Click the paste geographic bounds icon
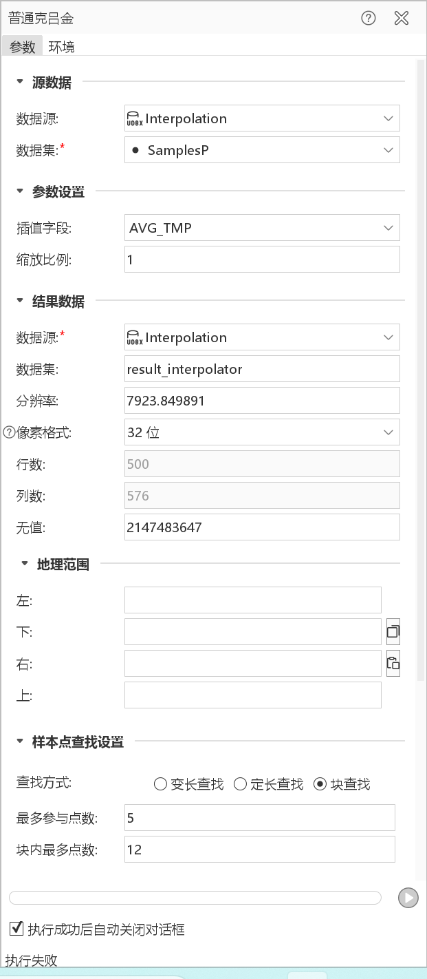 393,664
